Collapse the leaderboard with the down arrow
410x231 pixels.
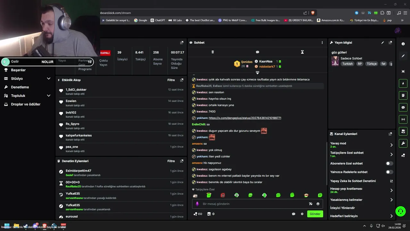click(257, 73)
